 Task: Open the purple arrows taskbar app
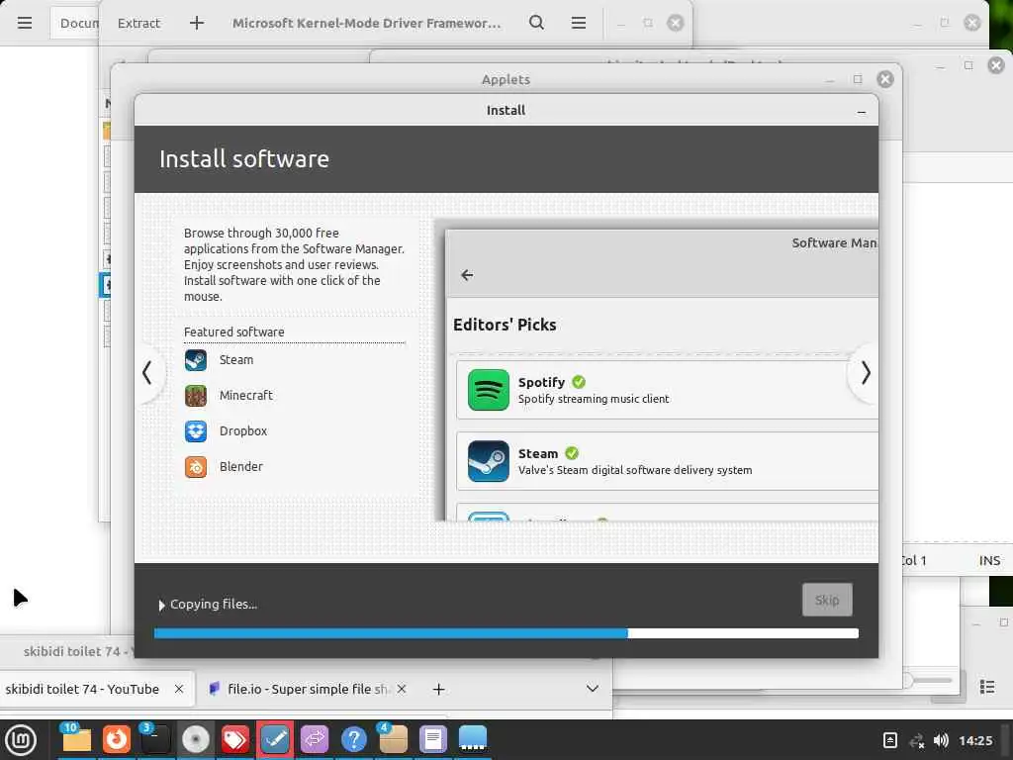315,739
